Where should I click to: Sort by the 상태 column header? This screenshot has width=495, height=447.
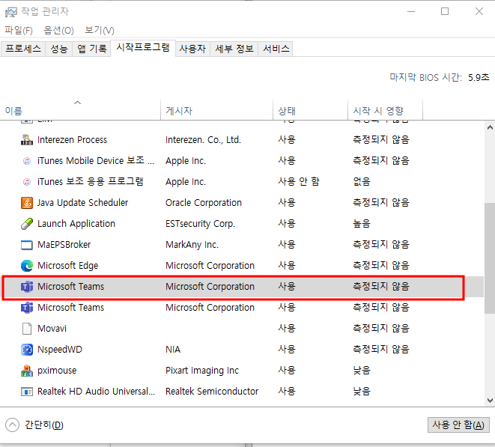(x=310, y=110)
